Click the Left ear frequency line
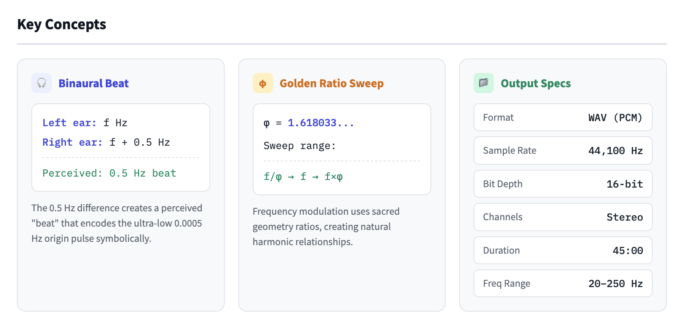This screenshot has height=332, width=678. pyautogui.click(x=85, y=123)
